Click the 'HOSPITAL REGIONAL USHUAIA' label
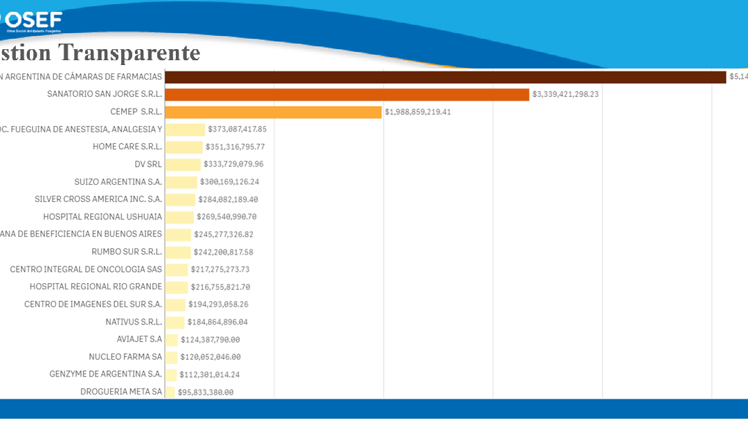Viewport: 748px width, 445px height. (103, 217)
